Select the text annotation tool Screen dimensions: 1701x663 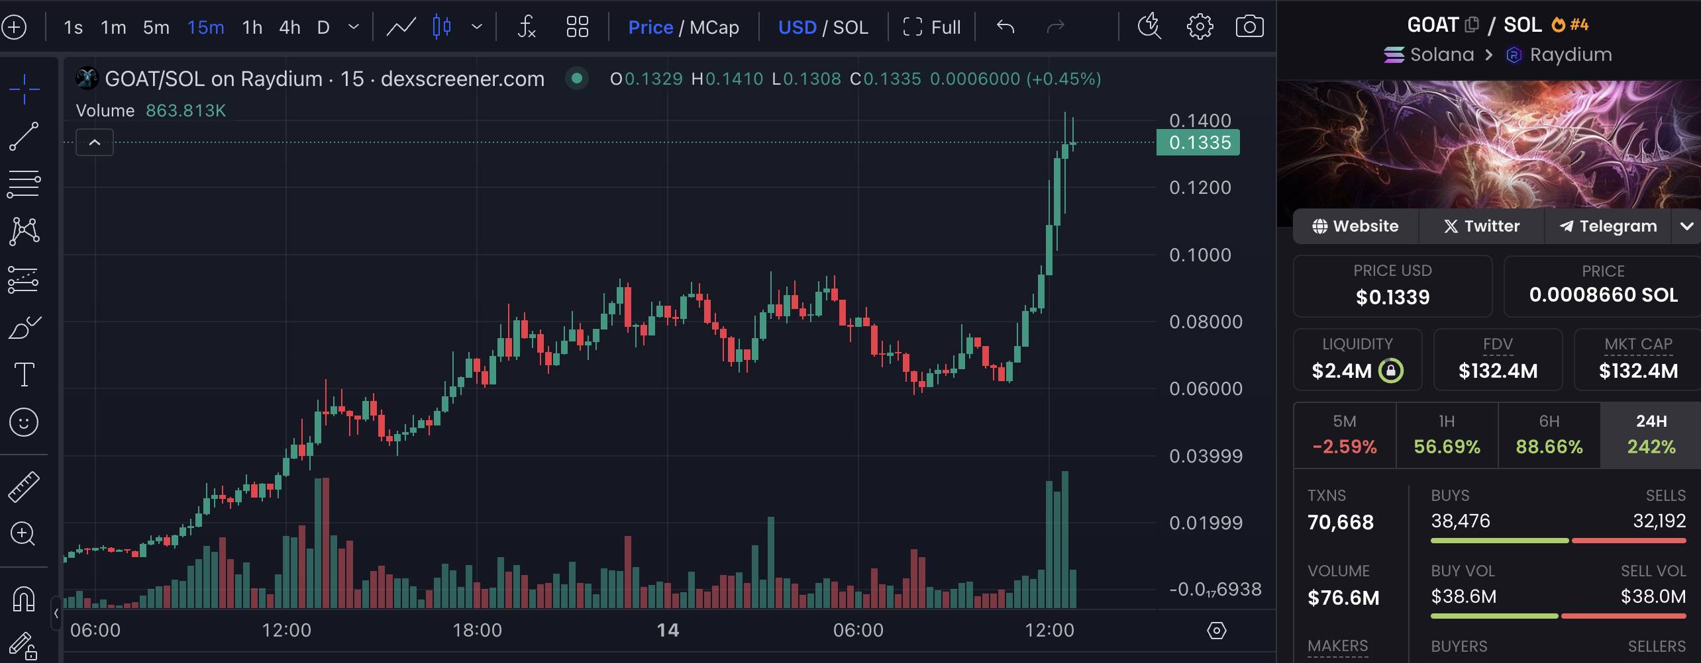[24, 375]
